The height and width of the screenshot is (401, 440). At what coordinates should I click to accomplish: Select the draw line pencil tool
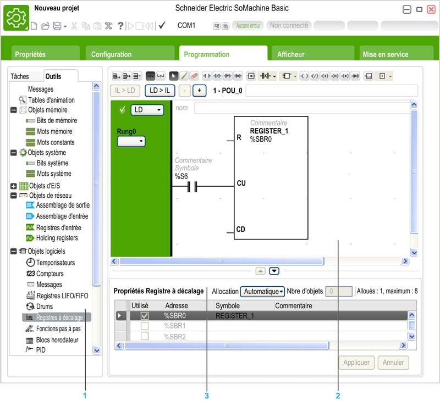point(184,76)
